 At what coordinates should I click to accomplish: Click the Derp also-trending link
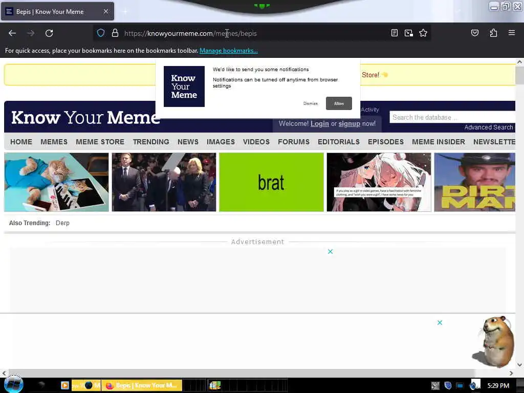pos(62,223)
